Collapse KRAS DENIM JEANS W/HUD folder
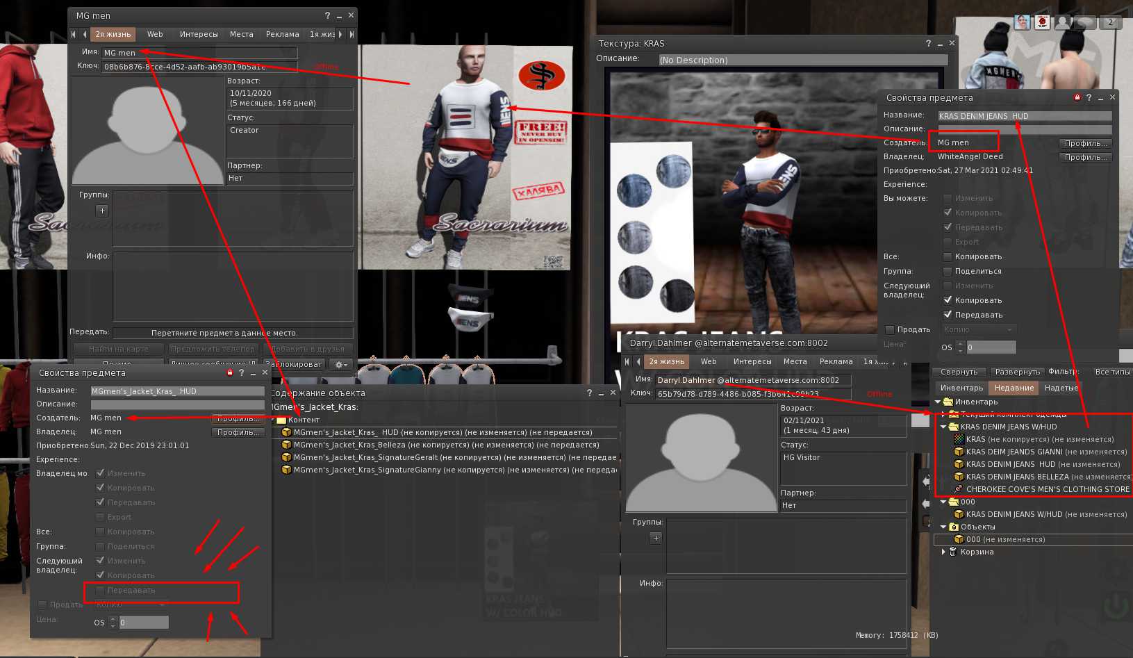The image size is (1133, 658). [943, 427]
